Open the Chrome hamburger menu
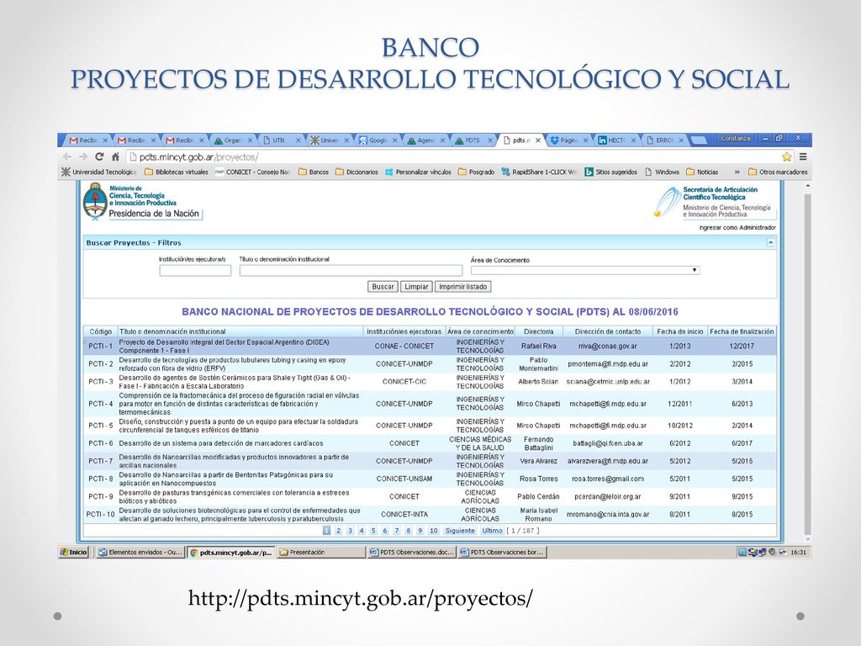The width and height of the screenshot is (861, 646). click(803, 156)
